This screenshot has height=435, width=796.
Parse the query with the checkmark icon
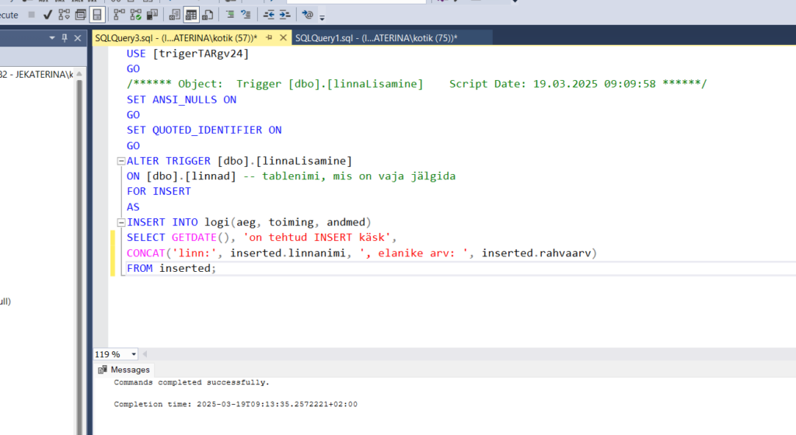point(47,15)
